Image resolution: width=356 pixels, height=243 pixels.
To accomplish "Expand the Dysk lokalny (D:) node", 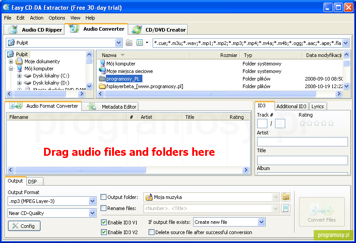I will pyautogui.click(x=19, y=83).
